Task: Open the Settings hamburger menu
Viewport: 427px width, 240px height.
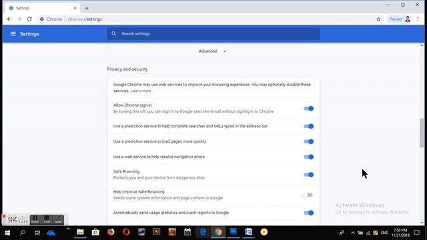Action: coord(13,34)
